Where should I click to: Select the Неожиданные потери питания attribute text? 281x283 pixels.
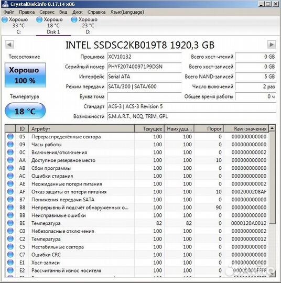point(67,184)
